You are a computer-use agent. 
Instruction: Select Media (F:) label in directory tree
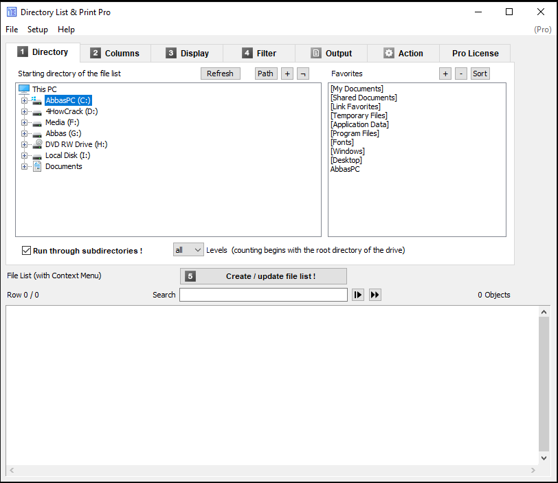pyautogui.click(x=63, y=122)
